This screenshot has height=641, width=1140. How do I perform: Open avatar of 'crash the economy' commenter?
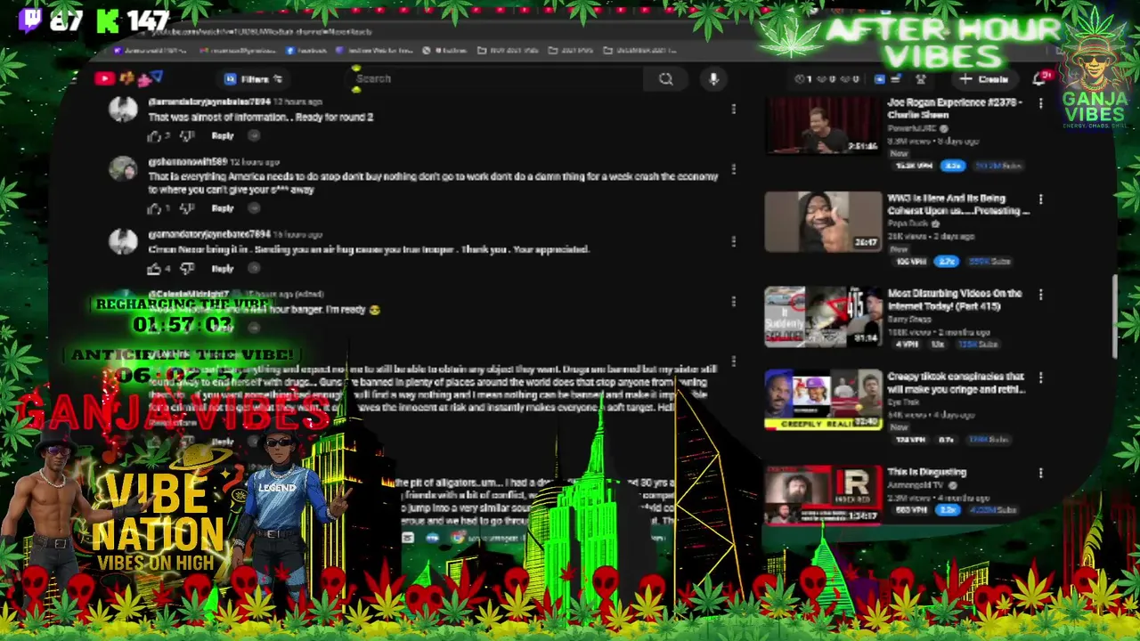(123, 170)
